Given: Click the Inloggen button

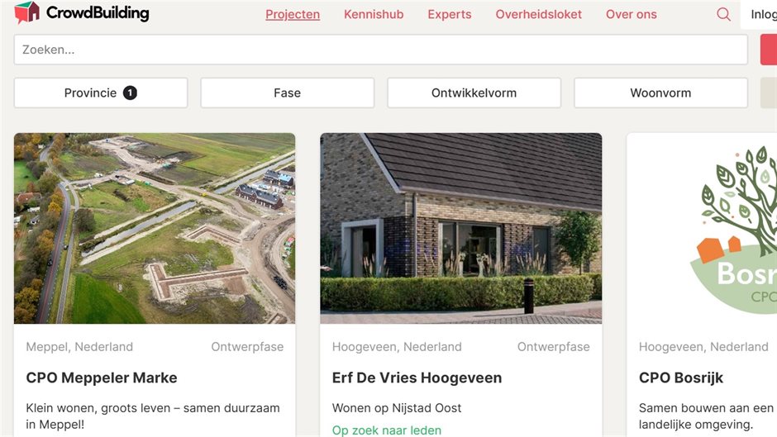Looking at the screenshot, I should [x=759, y=14].
